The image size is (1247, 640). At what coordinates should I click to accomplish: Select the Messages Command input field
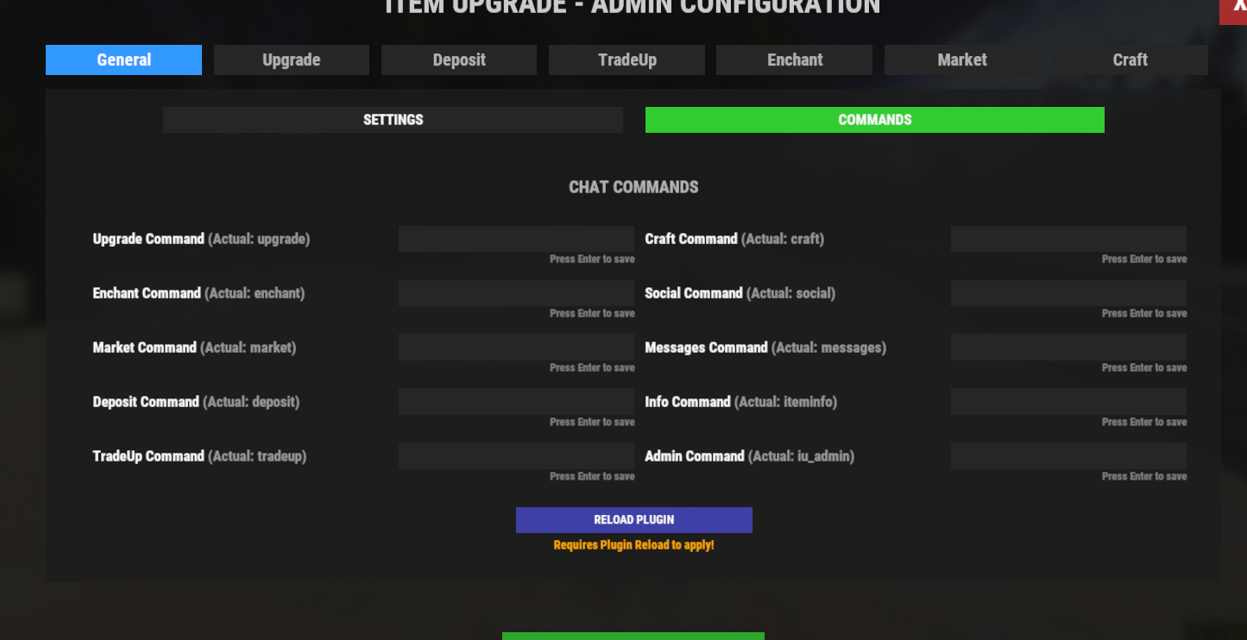coord(1068,348)
